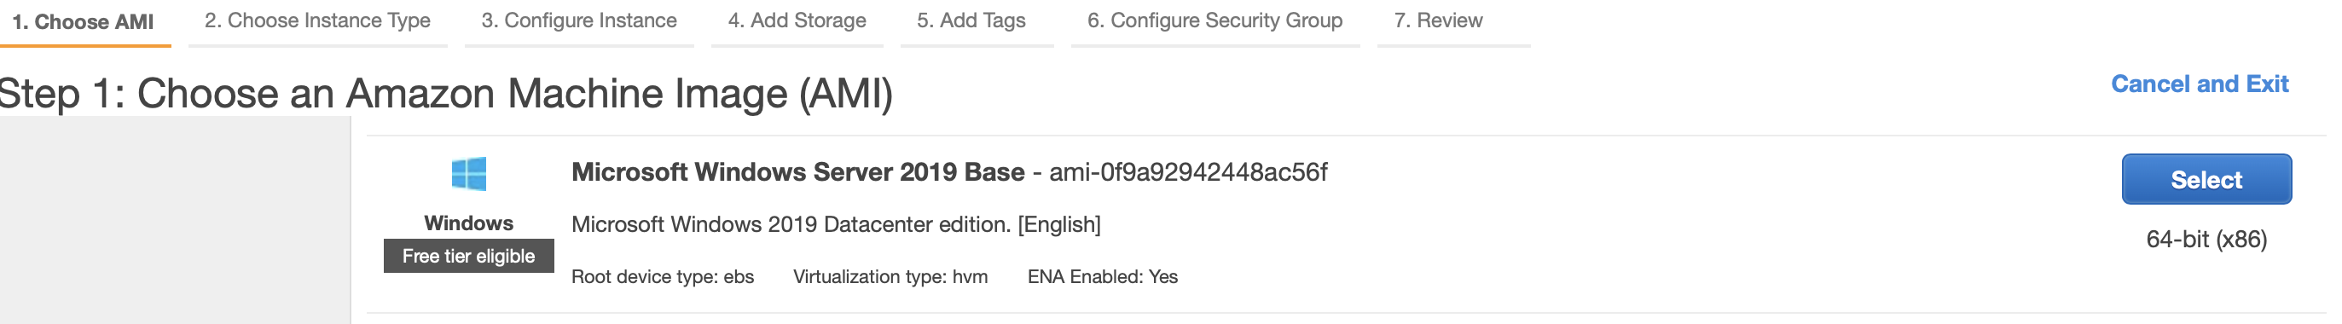Click the Windows platform label under logo
2342x324 pixels.
(468, 223)
